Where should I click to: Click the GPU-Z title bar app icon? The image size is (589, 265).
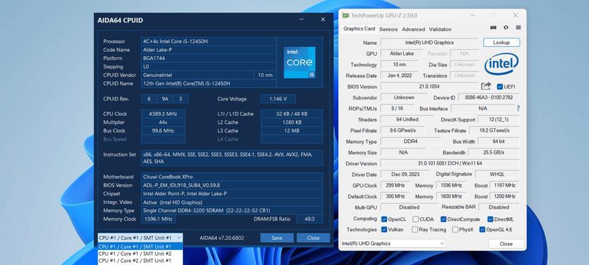pos(345,15)
